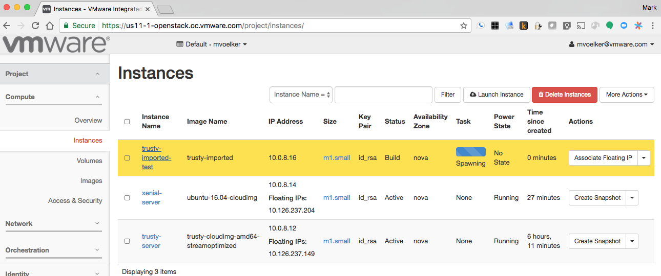
Task: Click the browser address bar URL
Action: pyautogui.click(x=202, y=26)
